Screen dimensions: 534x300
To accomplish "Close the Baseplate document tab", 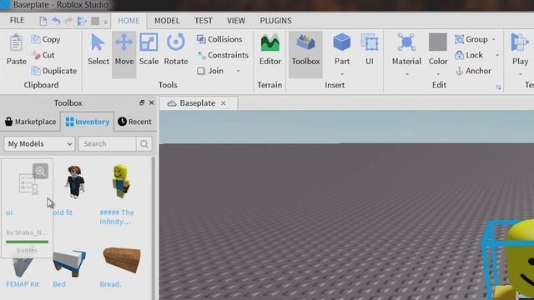I will tap(224, 103).
